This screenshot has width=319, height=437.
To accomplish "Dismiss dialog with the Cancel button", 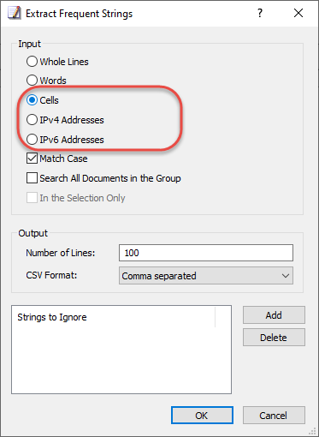I will [x=274, y=416].
